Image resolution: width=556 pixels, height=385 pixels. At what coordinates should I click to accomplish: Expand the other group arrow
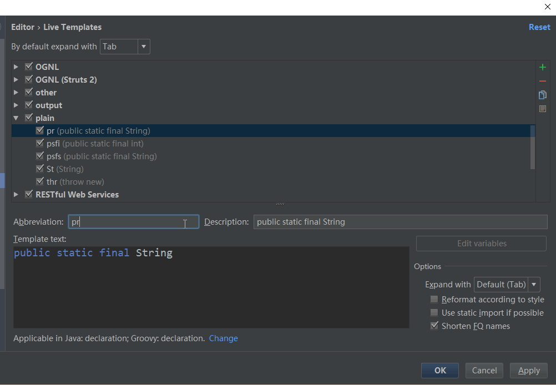pos(16,92)
